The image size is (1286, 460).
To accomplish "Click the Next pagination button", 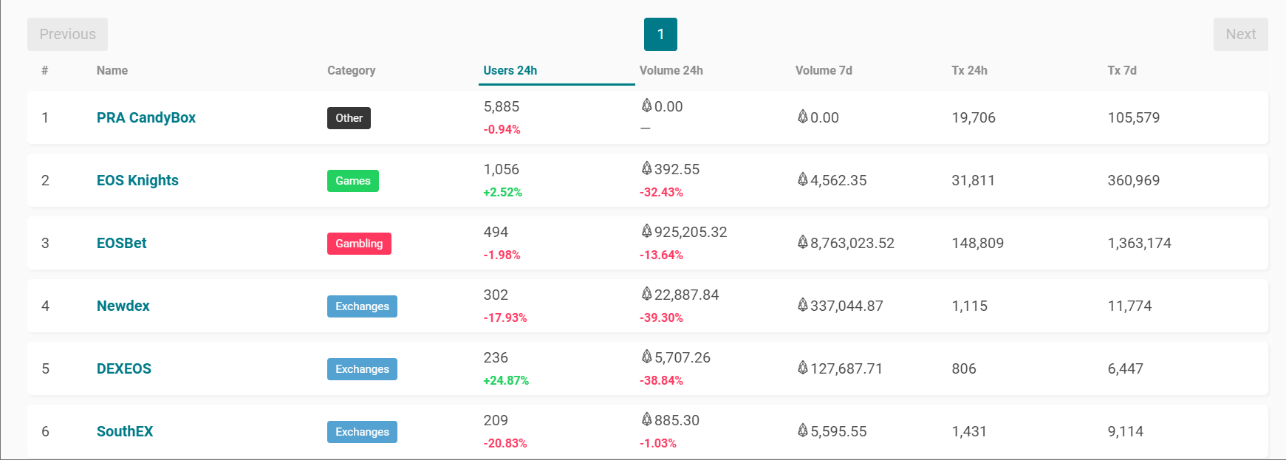I will 1240,34.
